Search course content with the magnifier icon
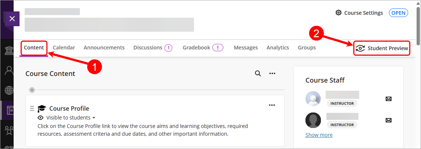 click(x=258, y=73)
